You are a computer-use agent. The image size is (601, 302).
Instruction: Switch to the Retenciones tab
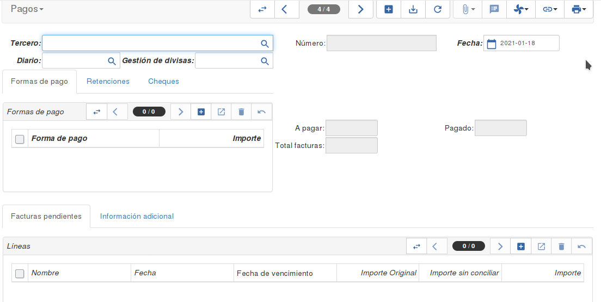108,81
